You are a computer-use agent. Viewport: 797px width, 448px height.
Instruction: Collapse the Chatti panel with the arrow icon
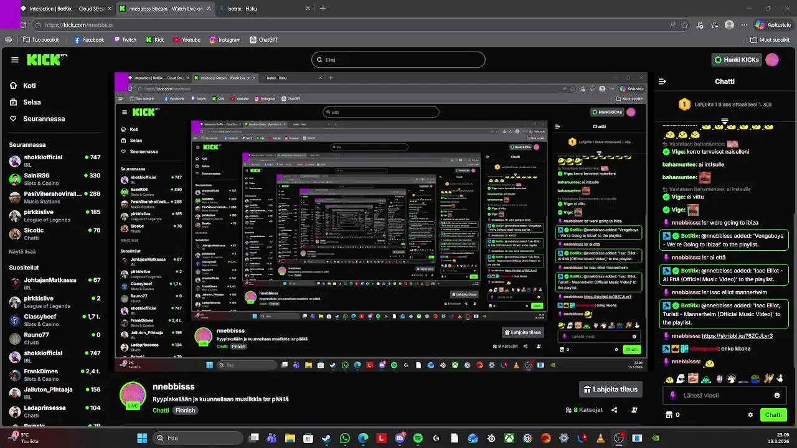tap(663, 82)
